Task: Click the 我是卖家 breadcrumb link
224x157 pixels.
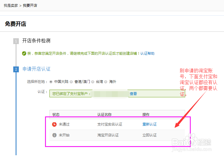Action: (x=11, y=6)
